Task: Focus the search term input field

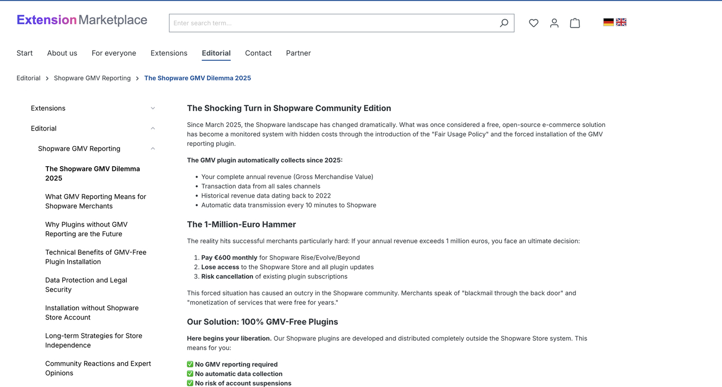Action: click(x=333, y=23)
